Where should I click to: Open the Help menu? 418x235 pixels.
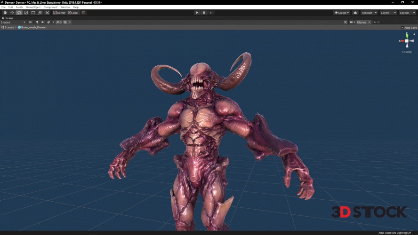(76, 7)
